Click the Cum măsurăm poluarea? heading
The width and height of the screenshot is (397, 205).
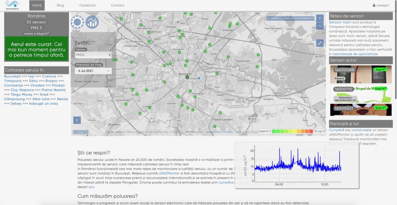click(x=108, y=196)
